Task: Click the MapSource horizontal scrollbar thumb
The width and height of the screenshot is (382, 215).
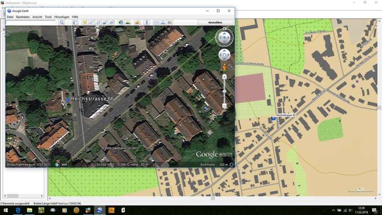Action: click(213, 198)
